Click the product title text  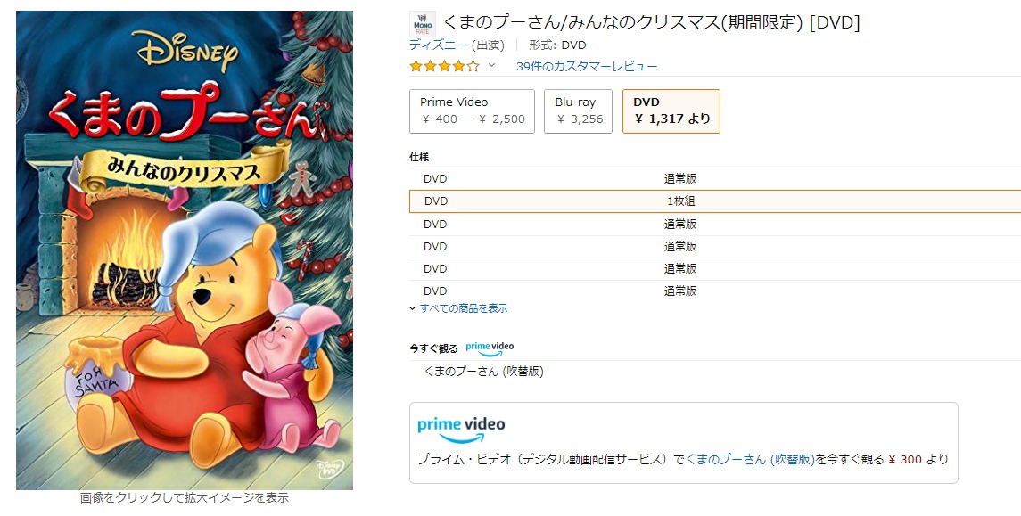651,23
